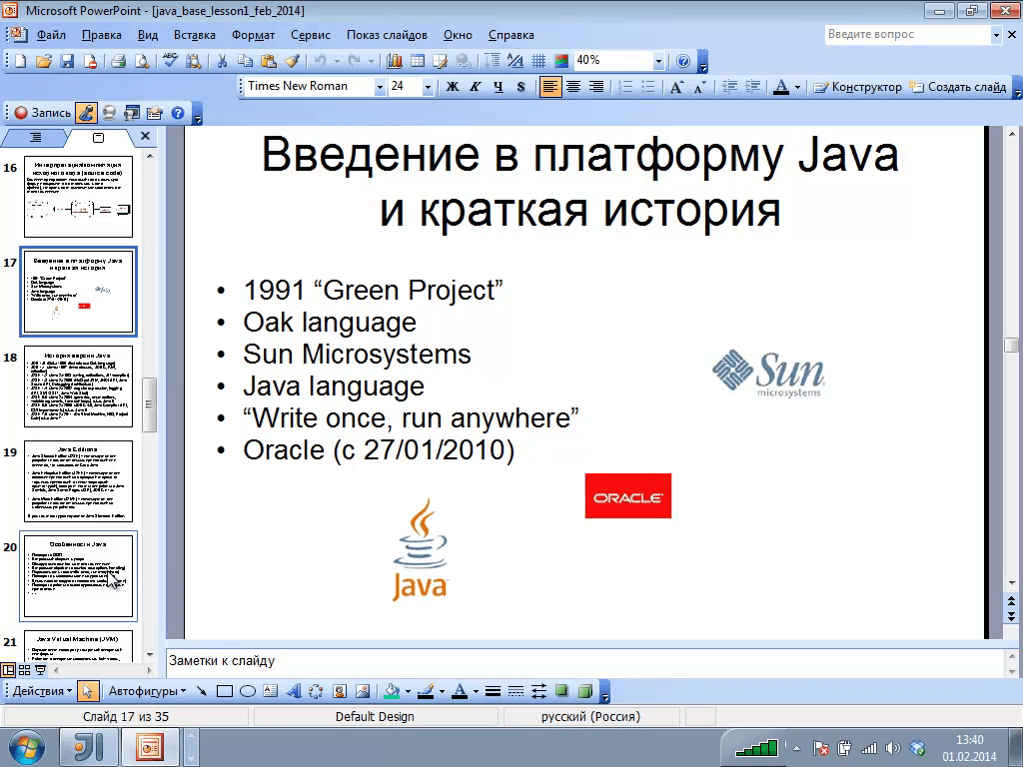Image resolution: width=1023 pixels, height=767 pixels.
Task: Click the slide notes field
Action: 583,661
